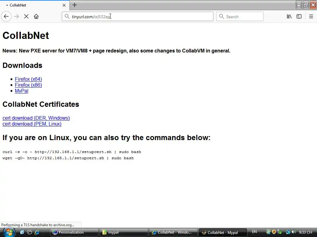Switch to the Personalization taskbar window
This screenshot has width=317, height=237.
(74, 232)
